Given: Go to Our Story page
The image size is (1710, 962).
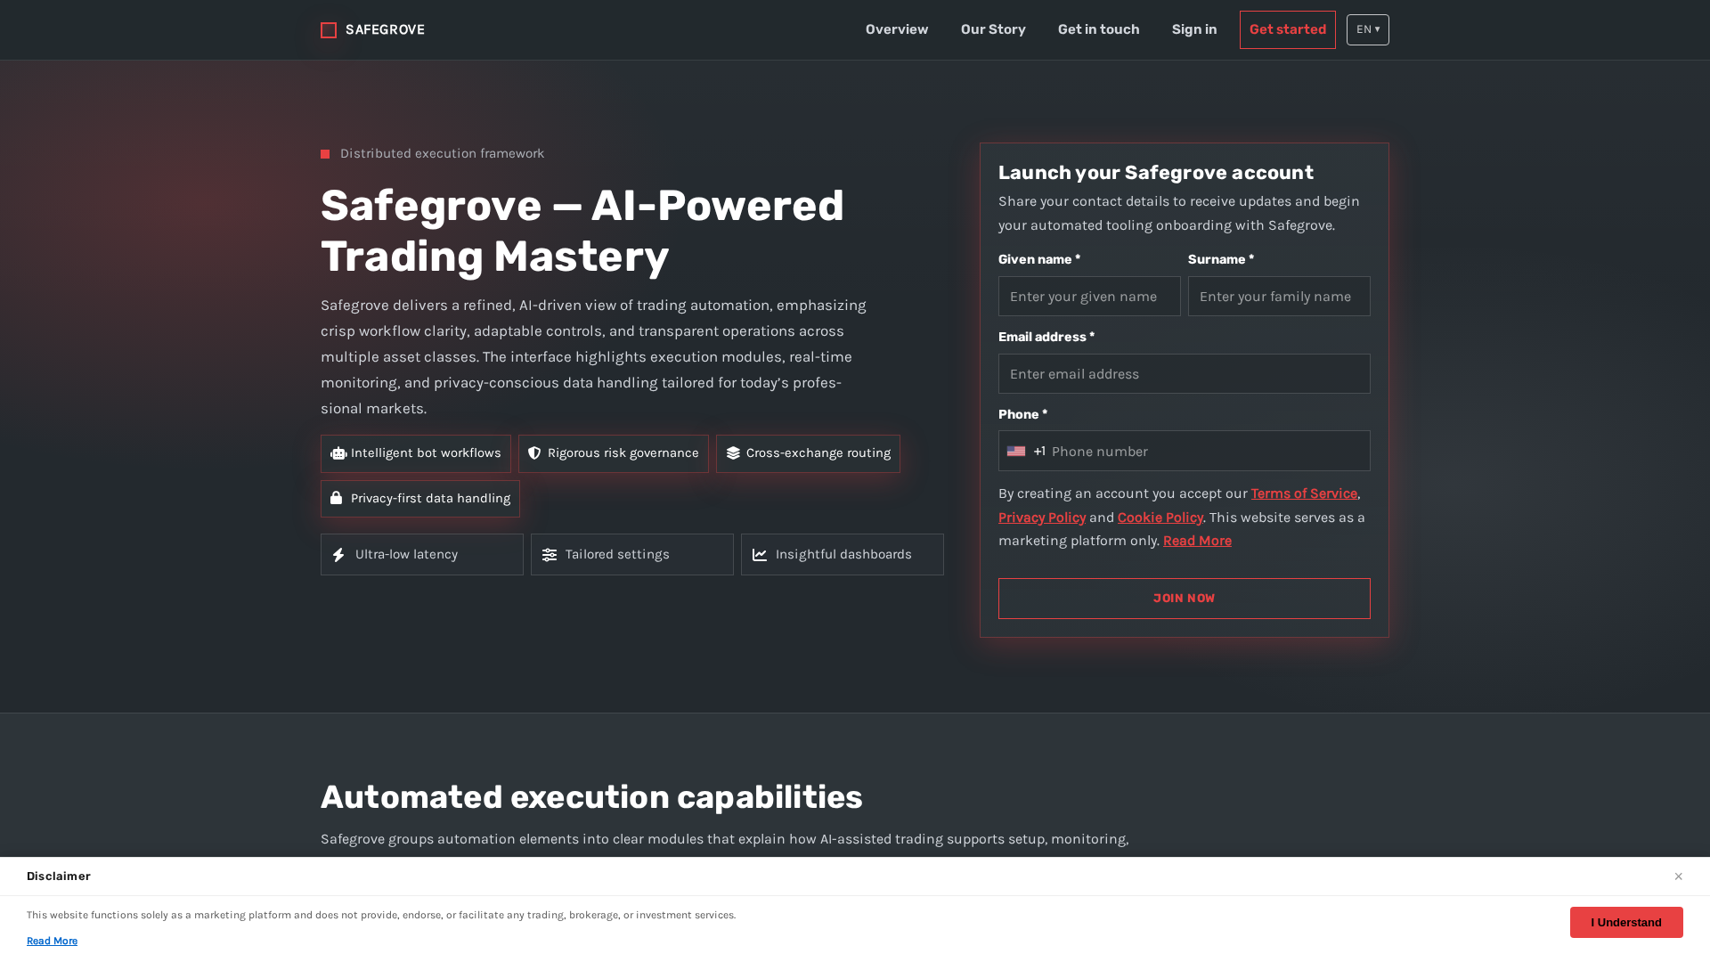Looking at the screenshot, I should (x=993, y=29).
